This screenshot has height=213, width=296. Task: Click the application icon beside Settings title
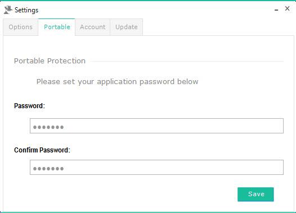[8, 10]
